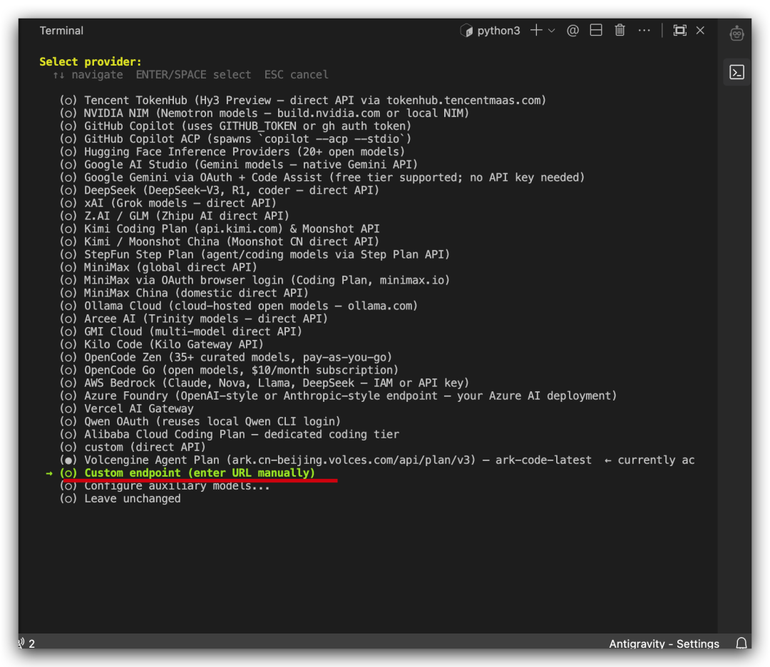Choose Vercel AI Gateway provider
Image resolution: width=770 pixels, height=667 pixels.
(127, 408)
